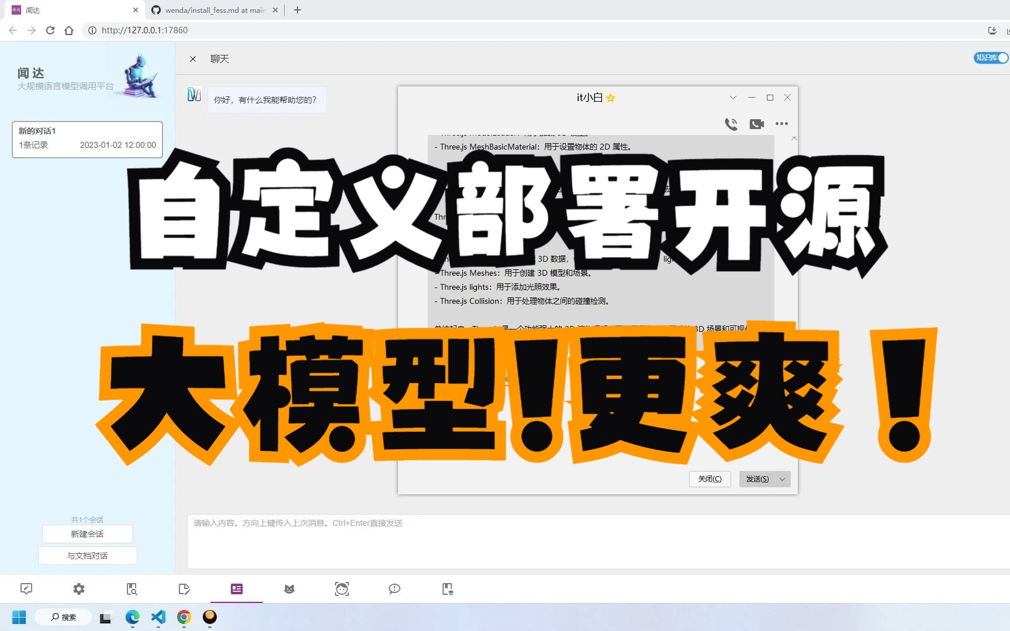Click the 闻达 logo robot image
This screenshot has width=1010, height=631.
pos(140,76)
